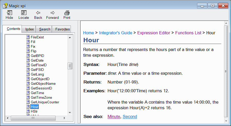Click the Hide toolbar icon
This screenshot has height=126, width=231.
tap(9, 13)
